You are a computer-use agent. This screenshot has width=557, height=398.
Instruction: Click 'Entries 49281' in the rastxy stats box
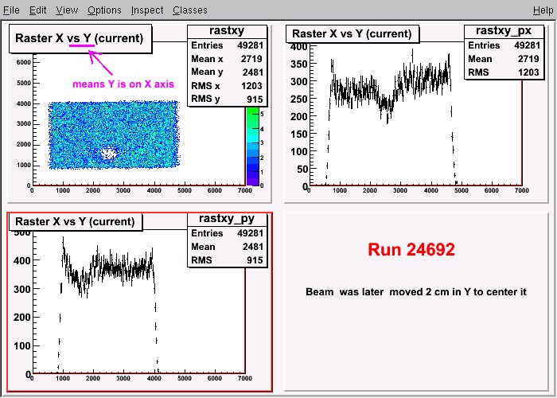point(227,45)
